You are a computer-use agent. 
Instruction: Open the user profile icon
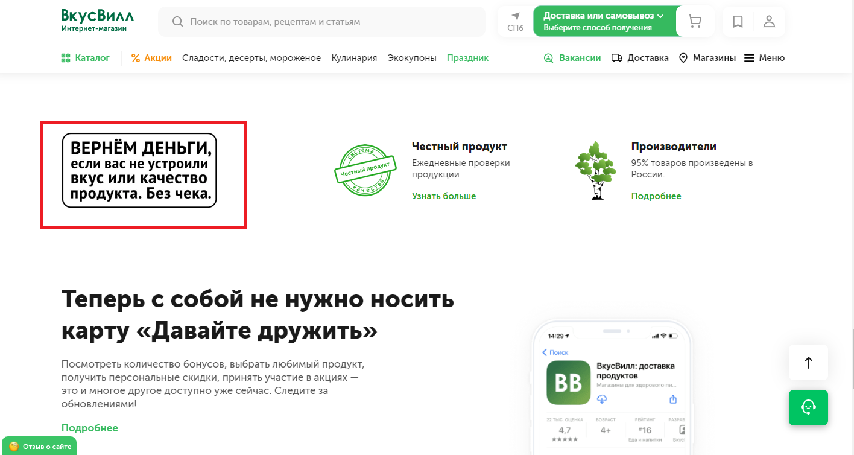769,22
